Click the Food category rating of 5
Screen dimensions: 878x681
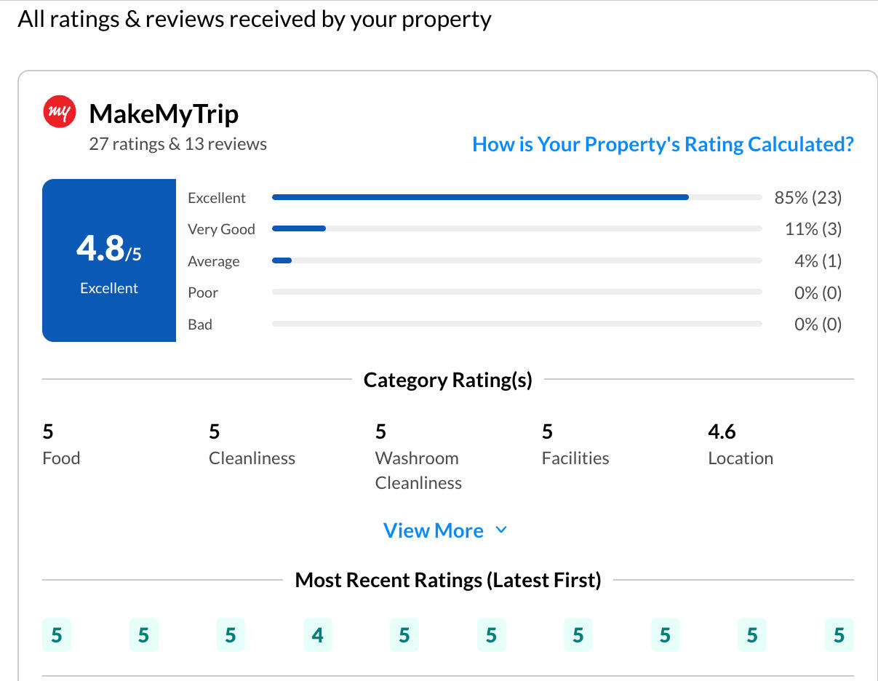47,431
